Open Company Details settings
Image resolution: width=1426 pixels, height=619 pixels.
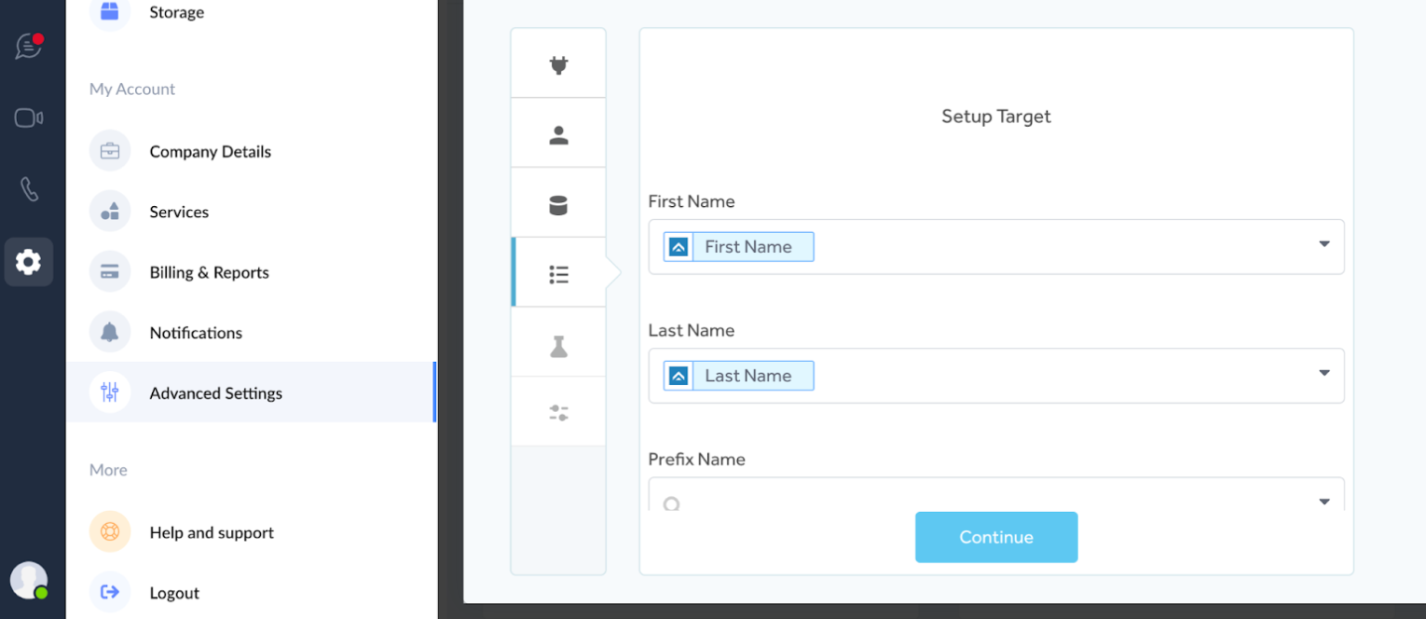pos(210,151)
